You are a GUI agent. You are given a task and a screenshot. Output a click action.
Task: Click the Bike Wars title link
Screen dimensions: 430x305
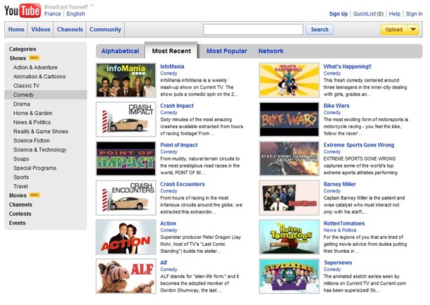336,106
